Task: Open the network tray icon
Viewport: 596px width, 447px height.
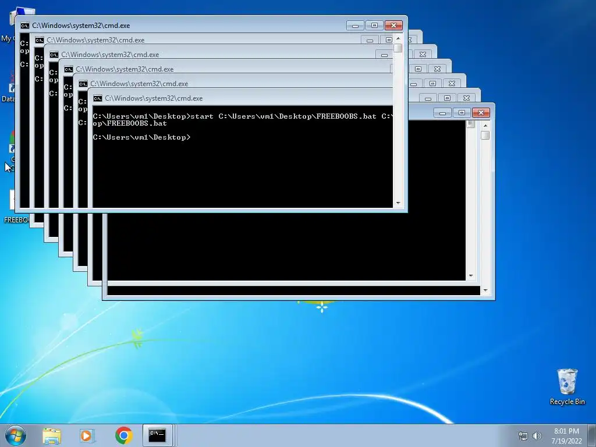Action: pyautogui.click(x=523, y=436)
